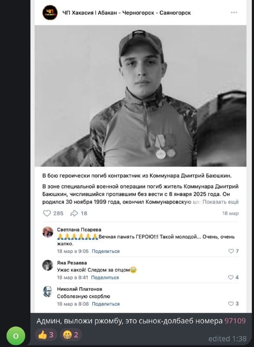Viewport: 254px width, 347px height.
Task: Click Поделиться under Яна Резаева's comment
Action: [x=105, y=278]
